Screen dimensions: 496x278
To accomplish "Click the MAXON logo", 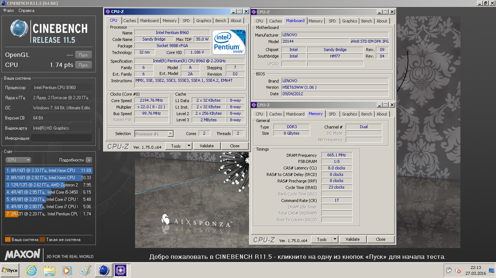I will pos(23,254).
